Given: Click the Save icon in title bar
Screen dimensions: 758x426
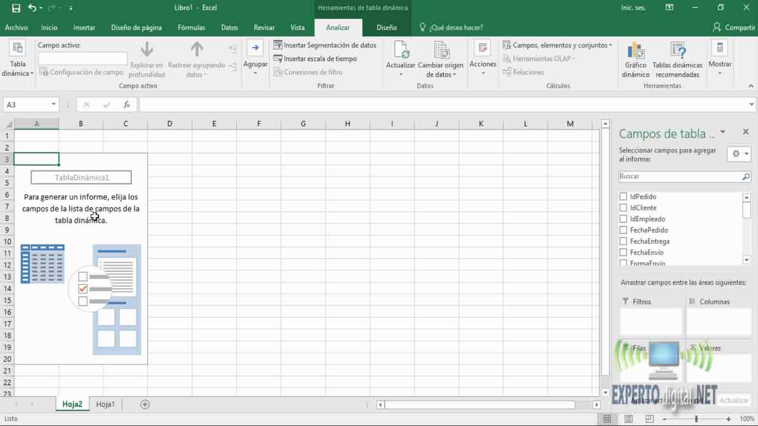Looking at the screenshot, I should pyautogui.click(x=16, y=8).
